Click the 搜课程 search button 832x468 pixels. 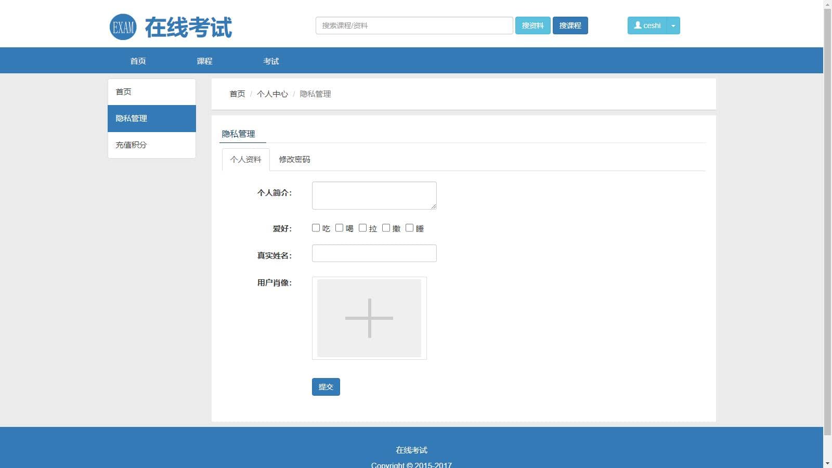pyautogui.click(x=570, y=25)
